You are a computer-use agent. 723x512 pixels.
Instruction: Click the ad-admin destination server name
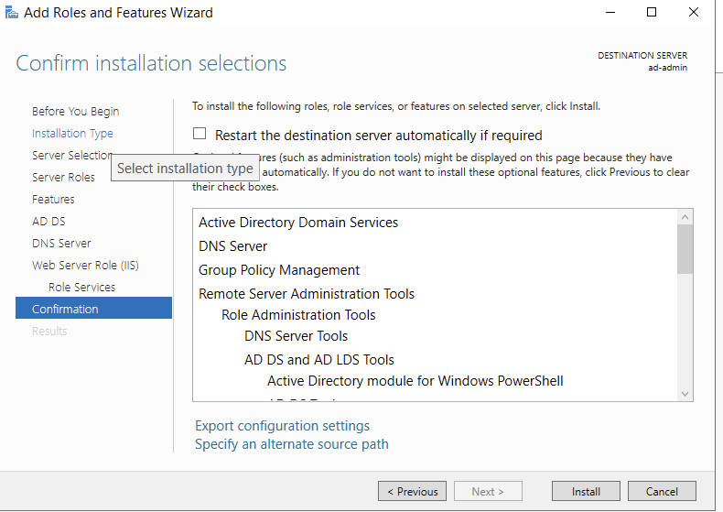pyautogui.click(x=668, y=68)
